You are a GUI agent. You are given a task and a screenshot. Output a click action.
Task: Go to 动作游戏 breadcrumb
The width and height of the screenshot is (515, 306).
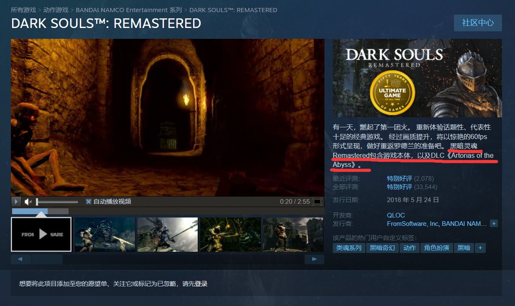coord(56,10)
